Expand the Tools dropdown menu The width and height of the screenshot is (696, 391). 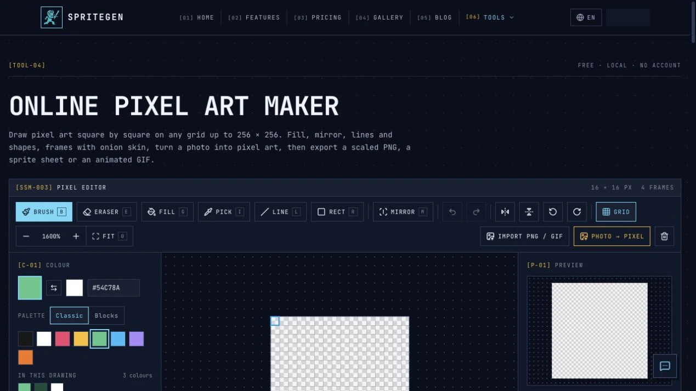point(490,18)
